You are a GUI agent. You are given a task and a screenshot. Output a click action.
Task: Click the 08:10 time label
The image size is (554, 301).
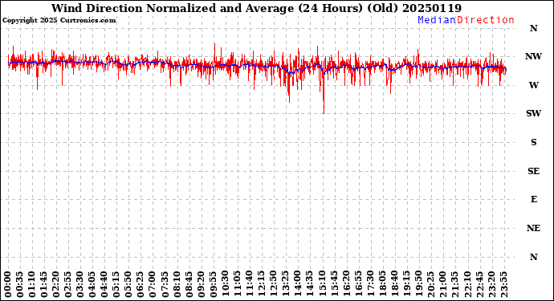pyautogui.click(x=177, y=284)
